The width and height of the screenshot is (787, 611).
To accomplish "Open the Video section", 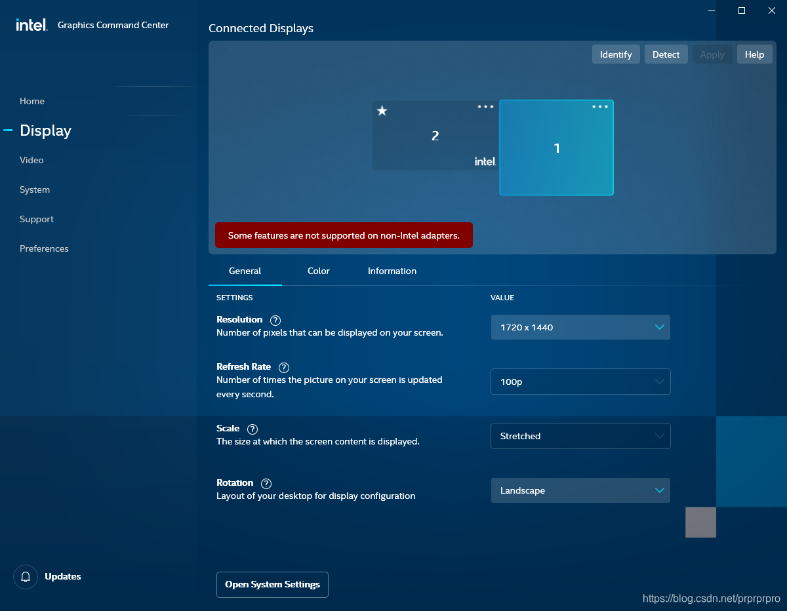I will tap(31, 160).
